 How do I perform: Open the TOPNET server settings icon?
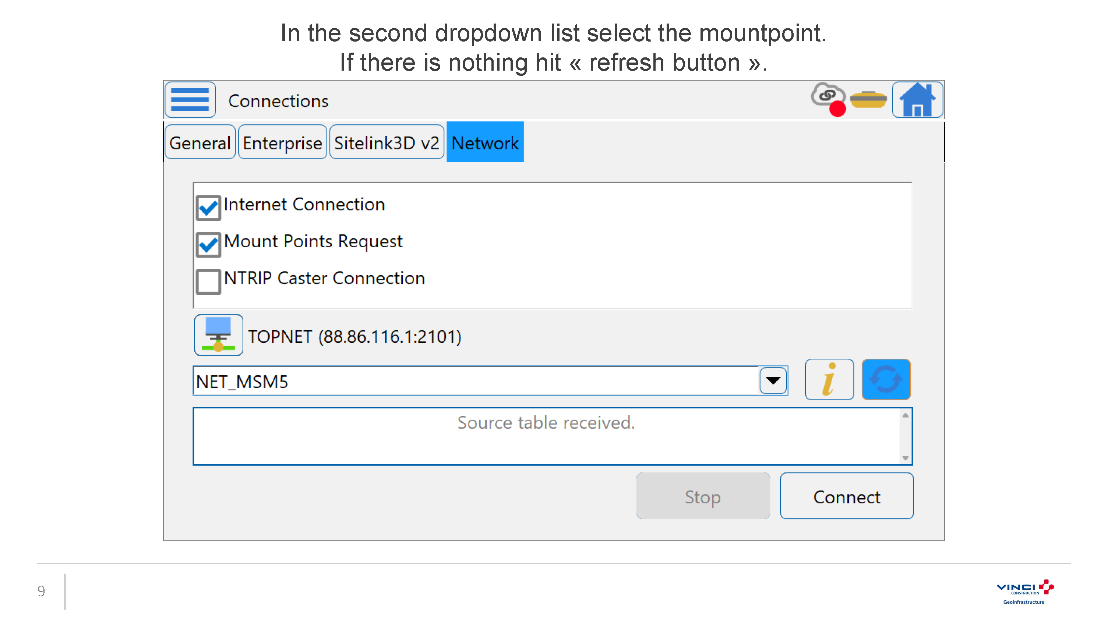click(x=219, y=335)
